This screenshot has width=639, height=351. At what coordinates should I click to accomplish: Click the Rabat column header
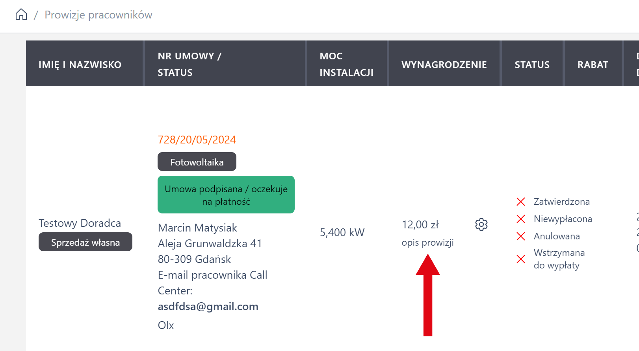tap(593, 64)
